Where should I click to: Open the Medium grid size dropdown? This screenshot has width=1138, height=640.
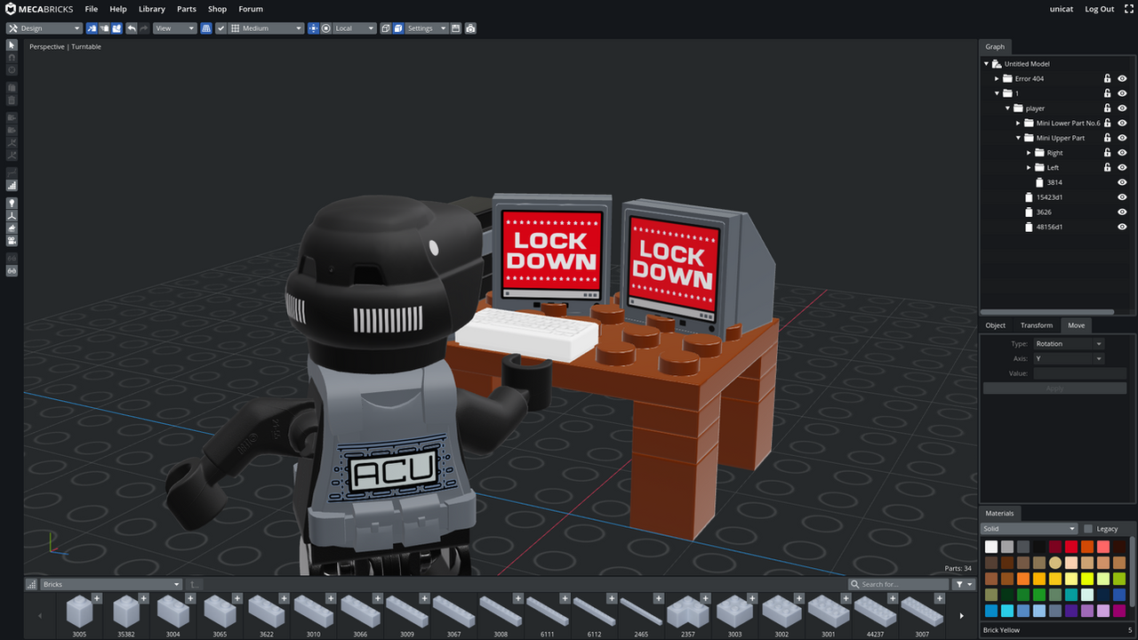266,28
